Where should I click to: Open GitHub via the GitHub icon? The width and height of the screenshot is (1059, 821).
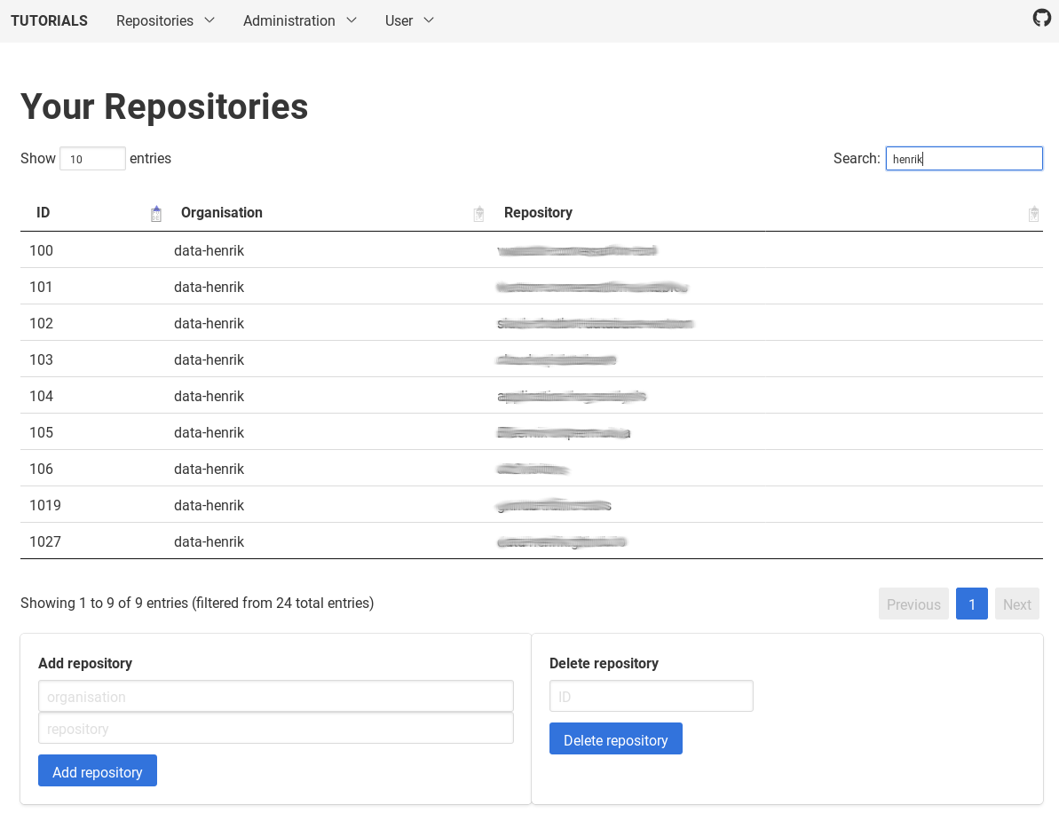pyautogui.click(x=1041, y=16)
